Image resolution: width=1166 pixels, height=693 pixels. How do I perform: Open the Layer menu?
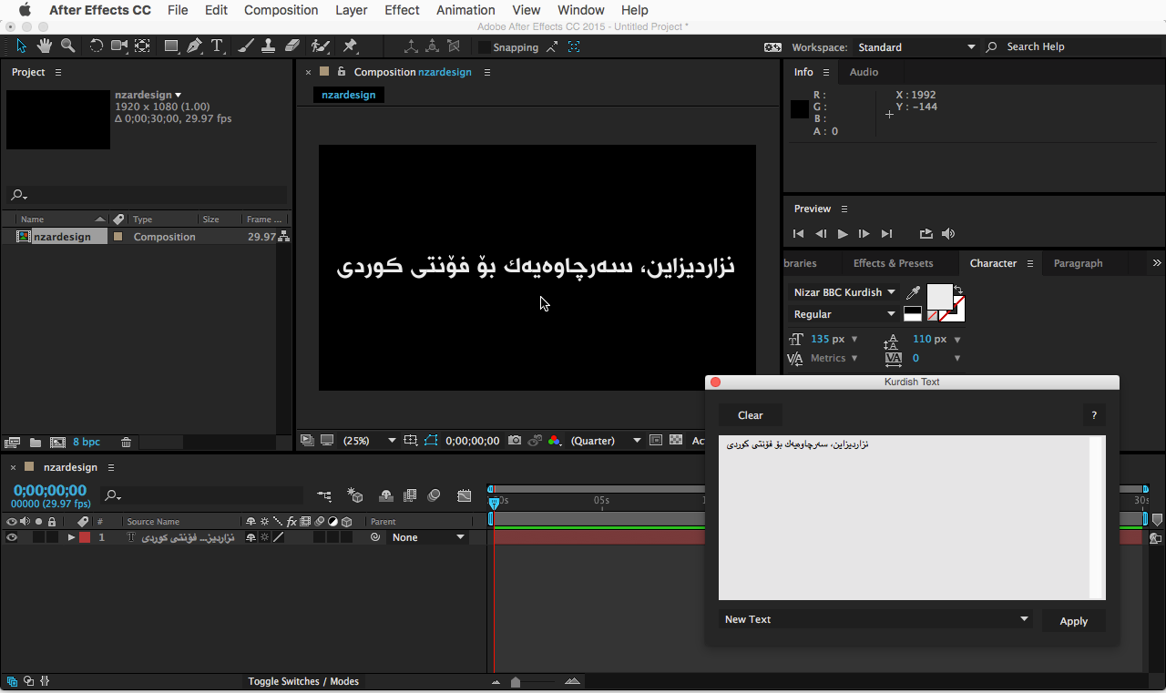(351, 10)
